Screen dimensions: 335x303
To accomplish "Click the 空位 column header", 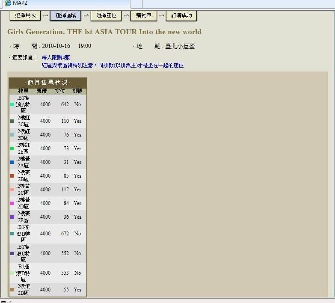I will 60,91.
